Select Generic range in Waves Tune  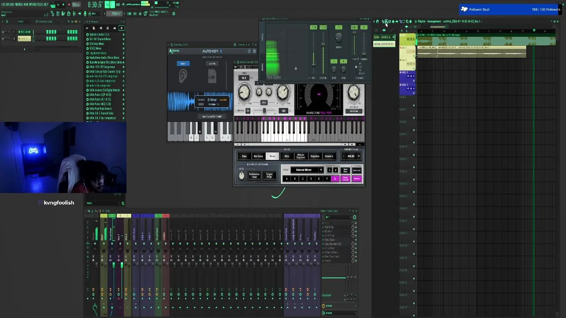coord(329,156)
